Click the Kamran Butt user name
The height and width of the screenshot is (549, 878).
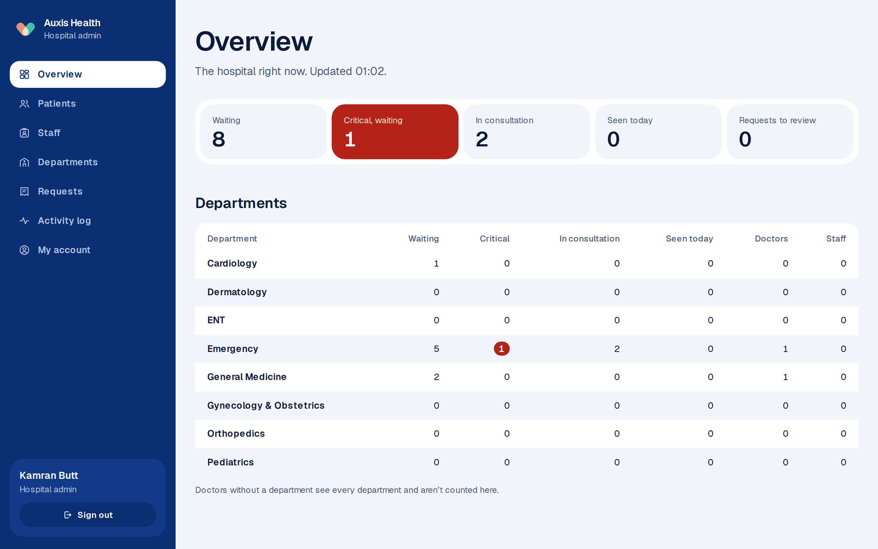pos(49,476)
